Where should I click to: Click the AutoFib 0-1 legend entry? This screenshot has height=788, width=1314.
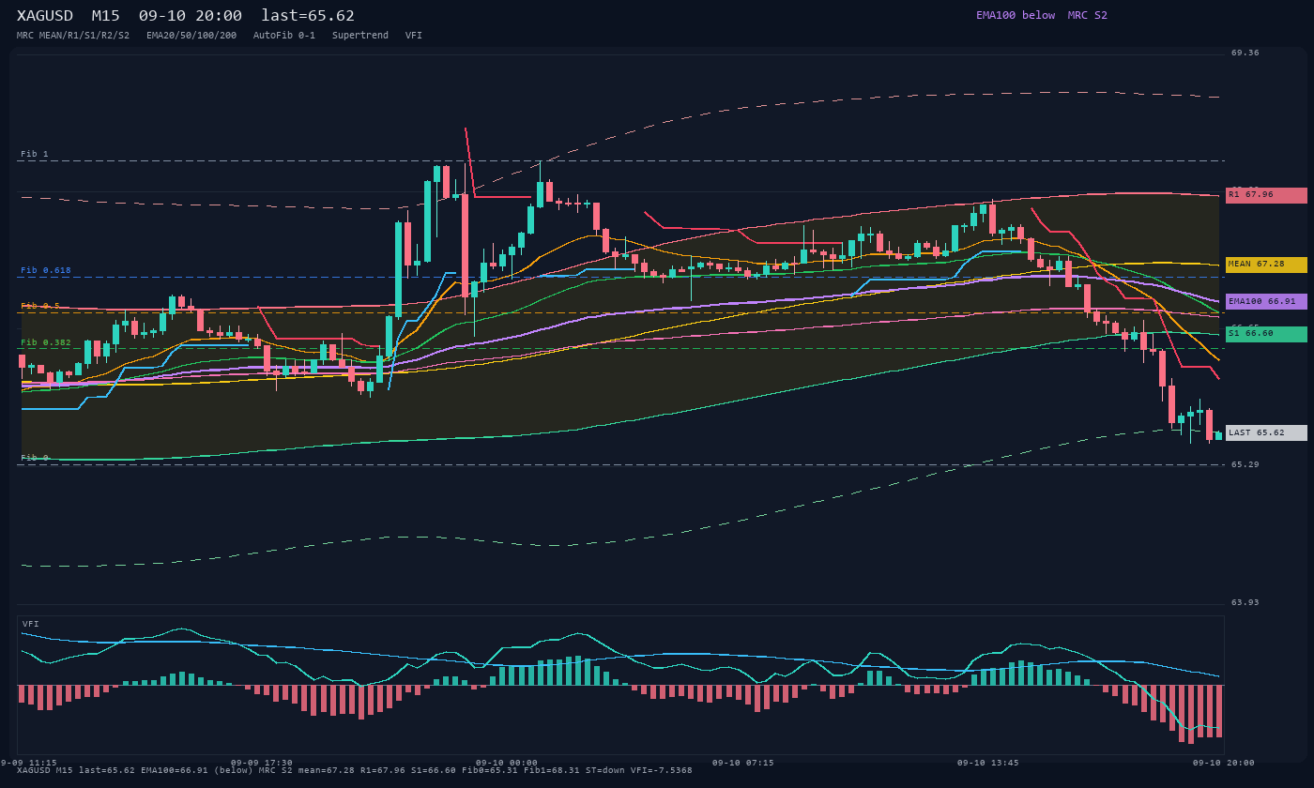(x=284, y=36)
